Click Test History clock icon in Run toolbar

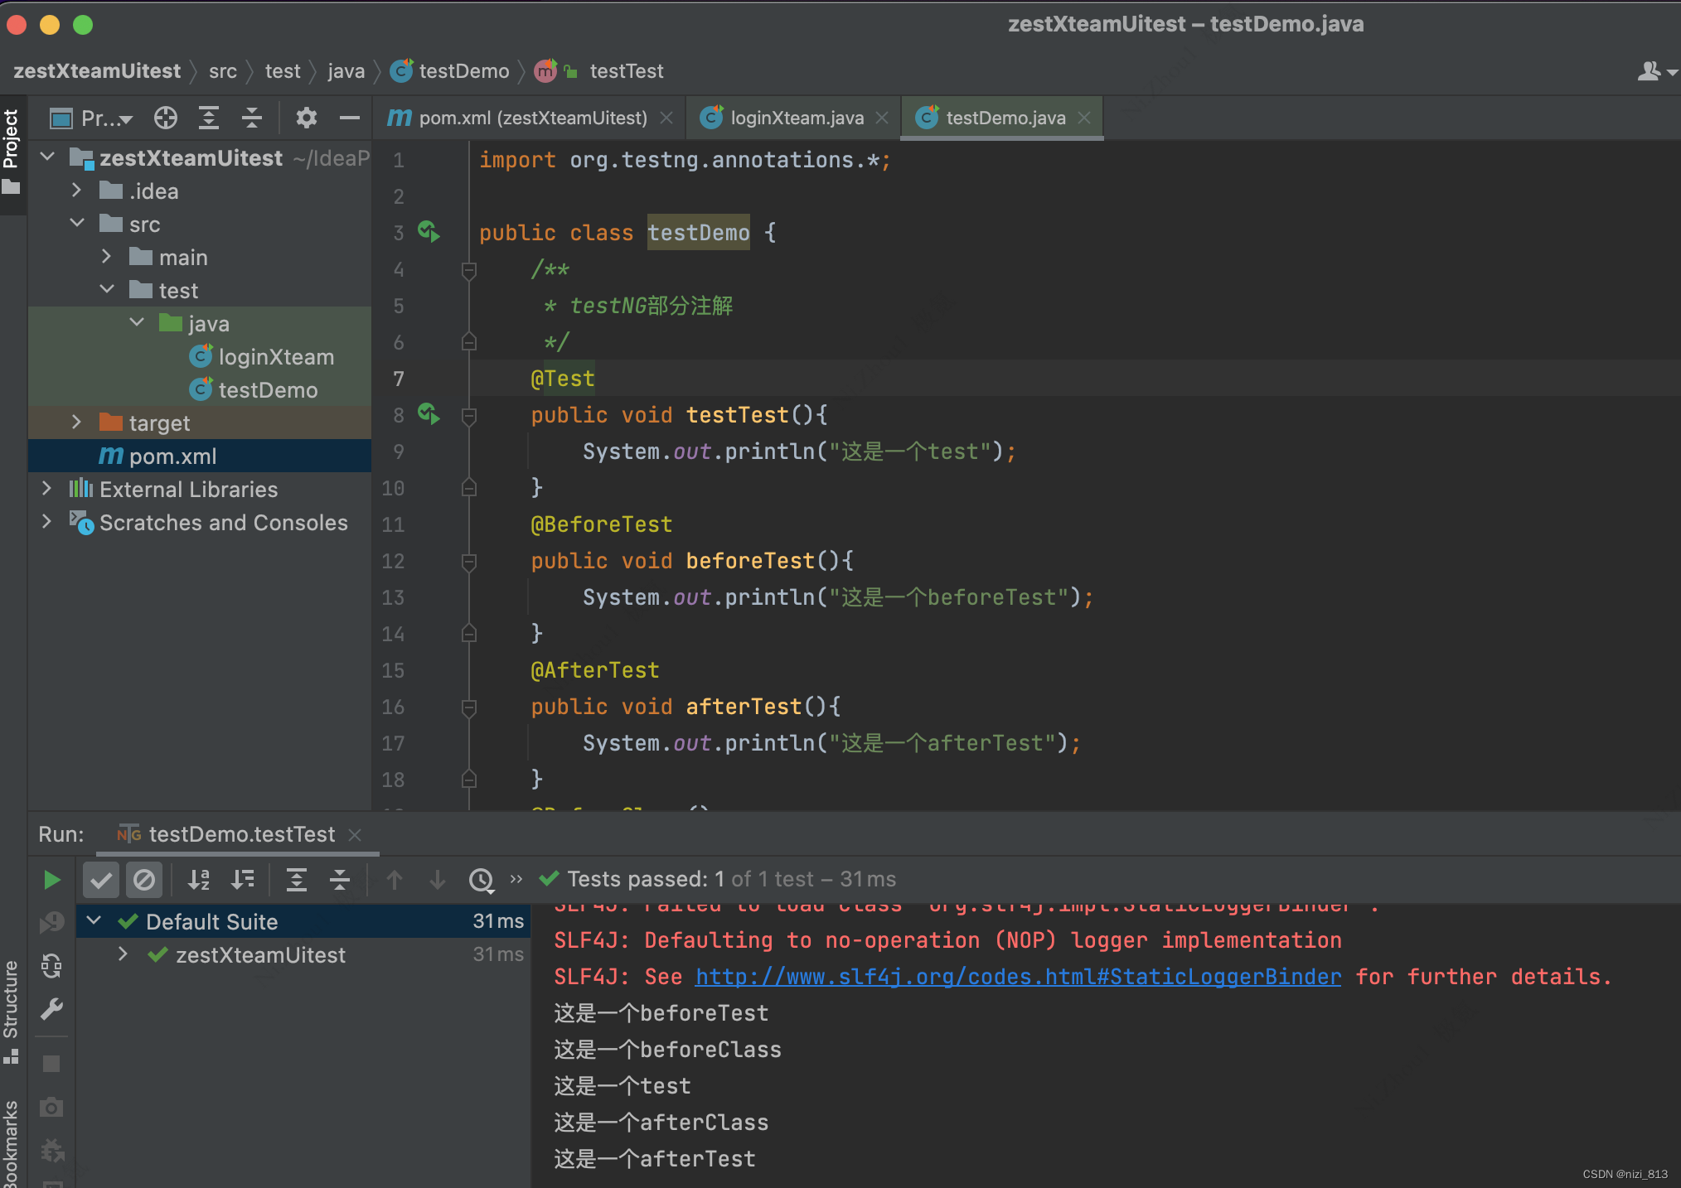click(481, 880)
